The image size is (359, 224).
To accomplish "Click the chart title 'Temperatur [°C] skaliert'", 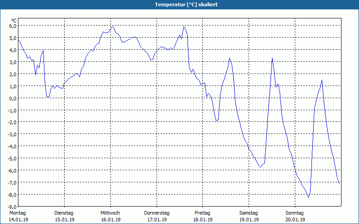I will click(186, 4).
